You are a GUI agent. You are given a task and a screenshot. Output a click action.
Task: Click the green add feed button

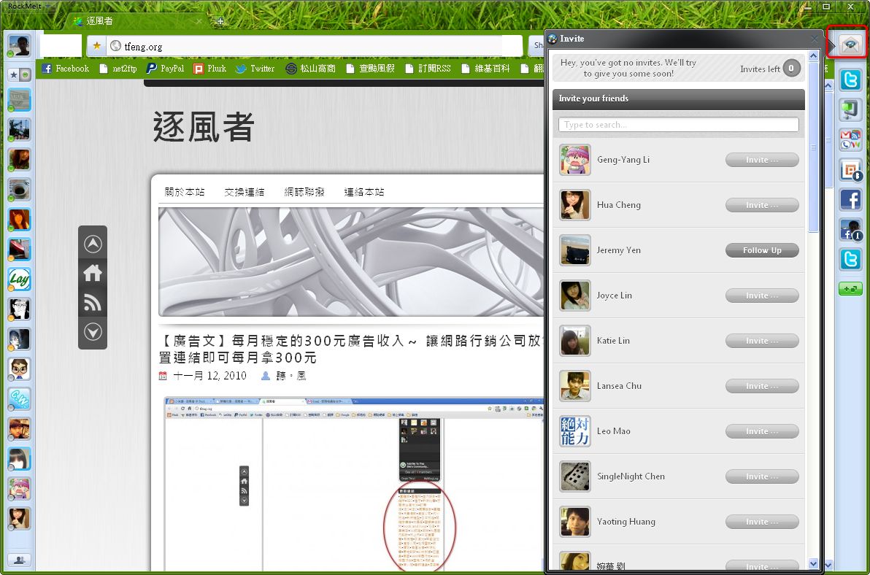850,288
